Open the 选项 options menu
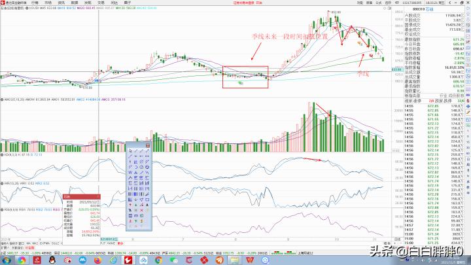 388,3
